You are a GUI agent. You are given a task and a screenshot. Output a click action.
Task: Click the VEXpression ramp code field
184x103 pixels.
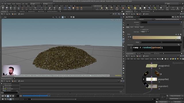[x=156, y=49]
